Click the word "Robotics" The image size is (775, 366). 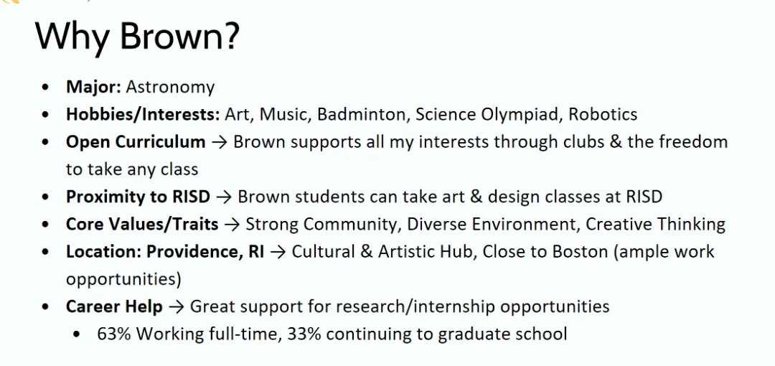point(603,114)
